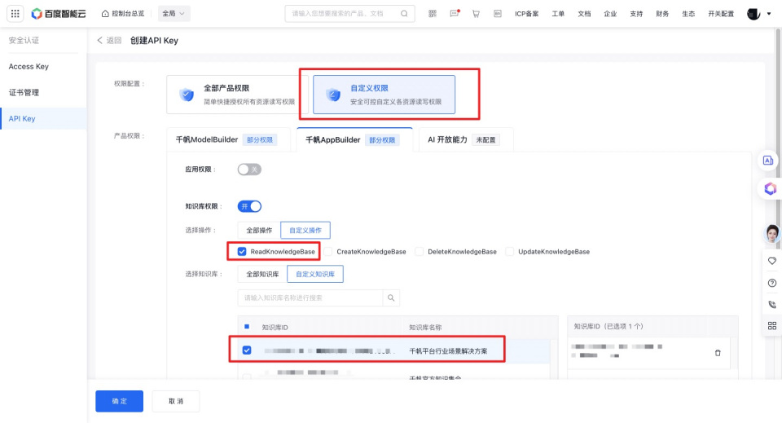Uncheck ReadKnowledgeBase checkbox
This screenshot has width=782, height=423.
point(242,251)
